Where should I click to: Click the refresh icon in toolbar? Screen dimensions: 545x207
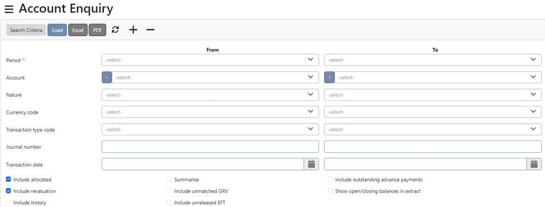[115, 30]
